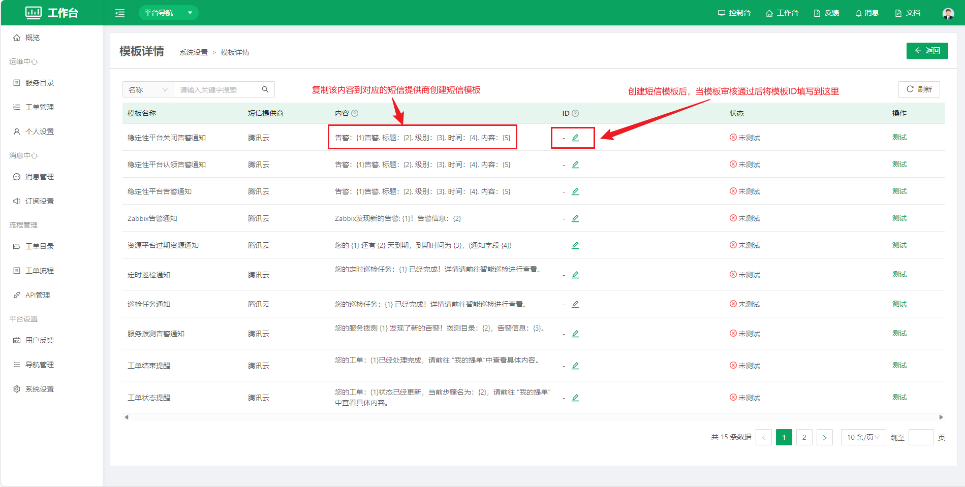Toggle the sidebar collapse hamburger icon

pyautogui.click(x=120, y=13)
